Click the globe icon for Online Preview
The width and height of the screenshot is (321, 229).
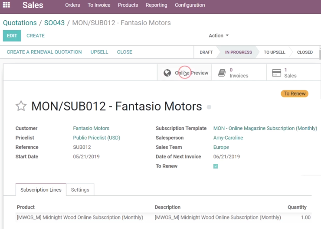167,73
